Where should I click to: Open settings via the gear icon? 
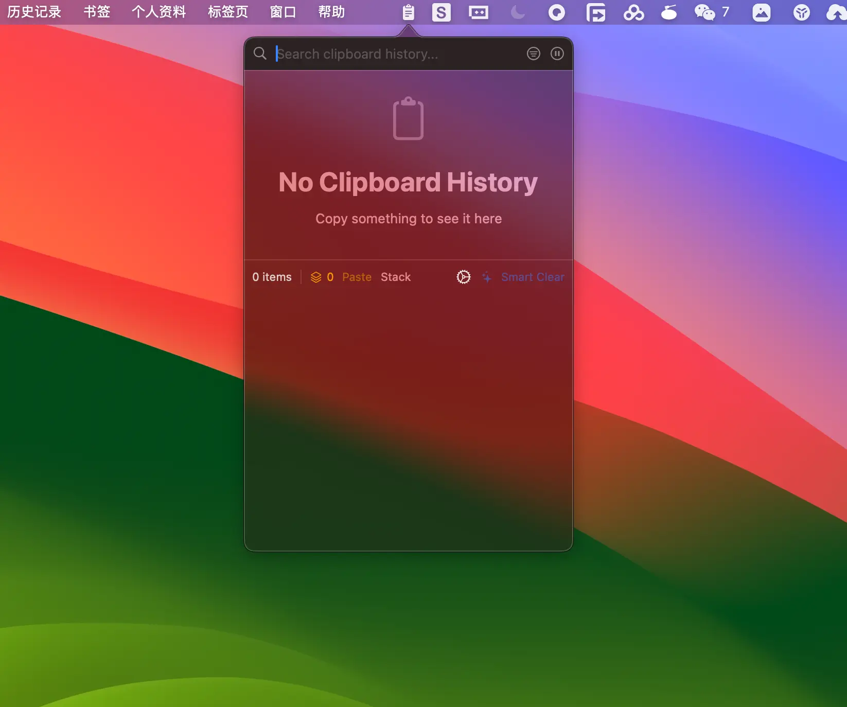464,277
